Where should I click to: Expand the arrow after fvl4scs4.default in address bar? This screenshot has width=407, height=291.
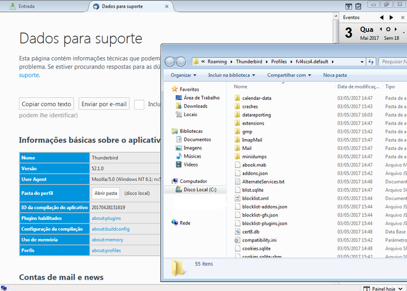pos(333,62)
